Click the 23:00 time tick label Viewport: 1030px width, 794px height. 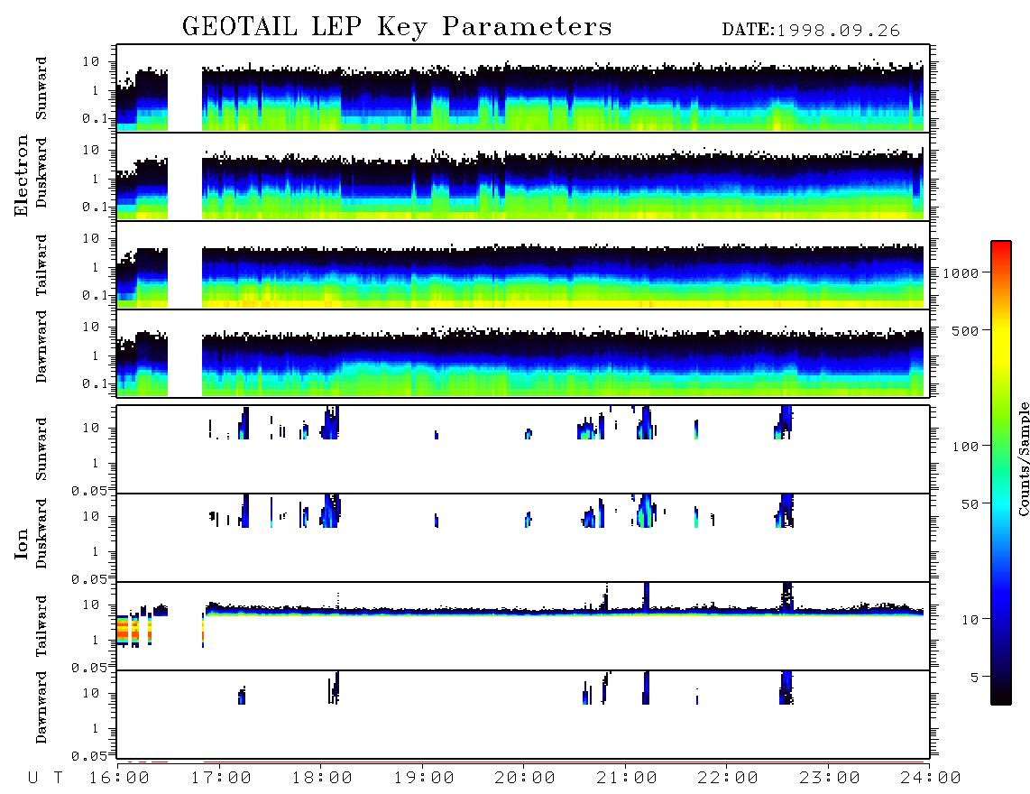click(830, 779)
